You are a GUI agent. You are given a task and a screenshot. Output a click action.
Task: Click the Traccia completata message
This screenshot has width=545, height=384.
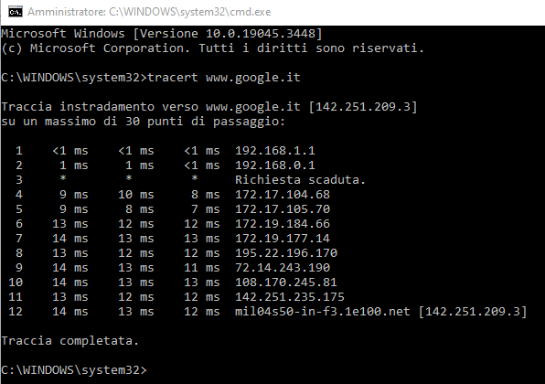point(69,341)
